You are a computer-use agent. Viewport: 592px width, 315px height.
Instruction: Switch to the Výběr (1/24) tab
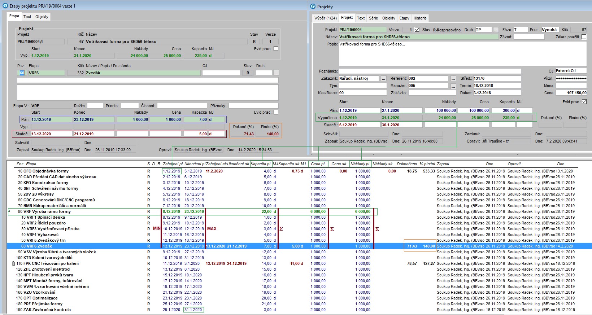pyautogui.click(x=326, y=18)
